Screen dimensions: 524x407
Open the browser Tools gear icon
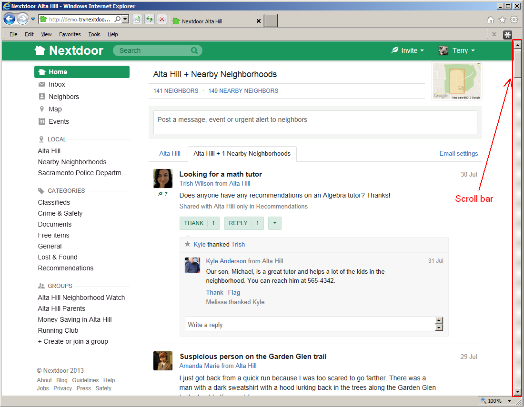point(514,20)
